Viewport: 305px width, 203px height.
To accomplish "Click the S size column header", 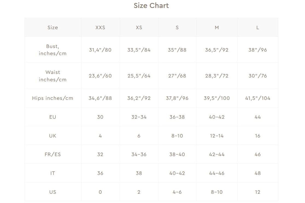I will pyautogui.click(x=177, y=28).
